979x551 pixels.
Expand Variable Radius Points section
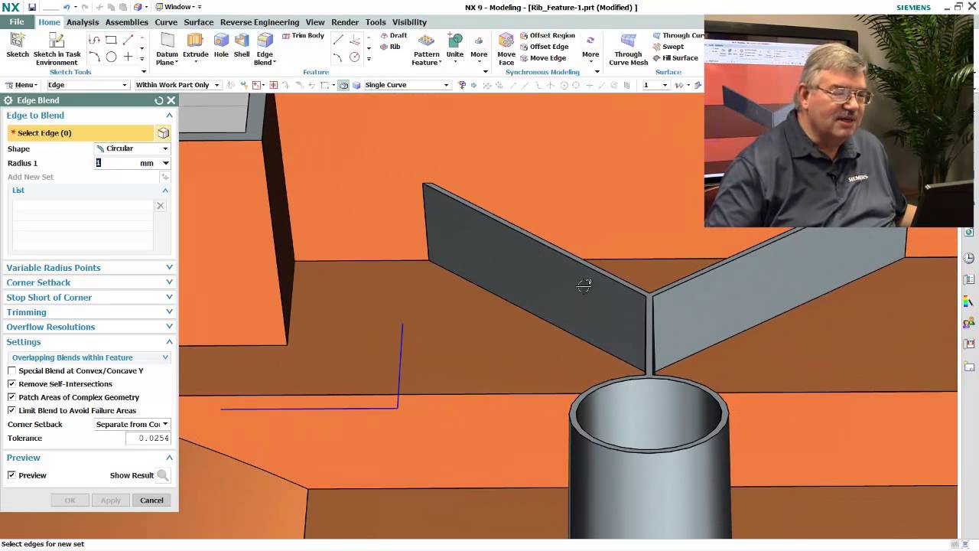tap(89, 268)
